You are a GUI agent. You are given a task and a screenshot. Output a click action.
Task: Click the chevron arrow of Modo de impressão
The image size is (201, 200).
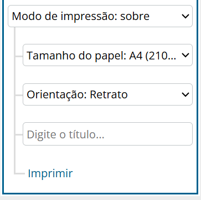tap(185, 16)
